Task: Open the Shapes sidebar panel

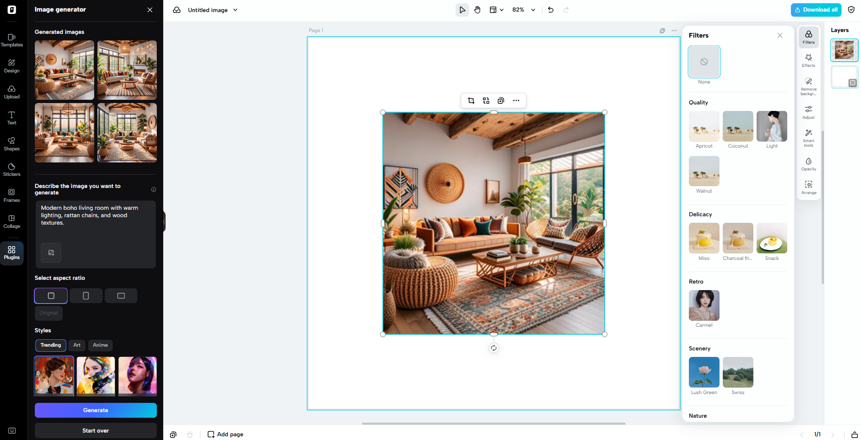Action: point(12,144)
